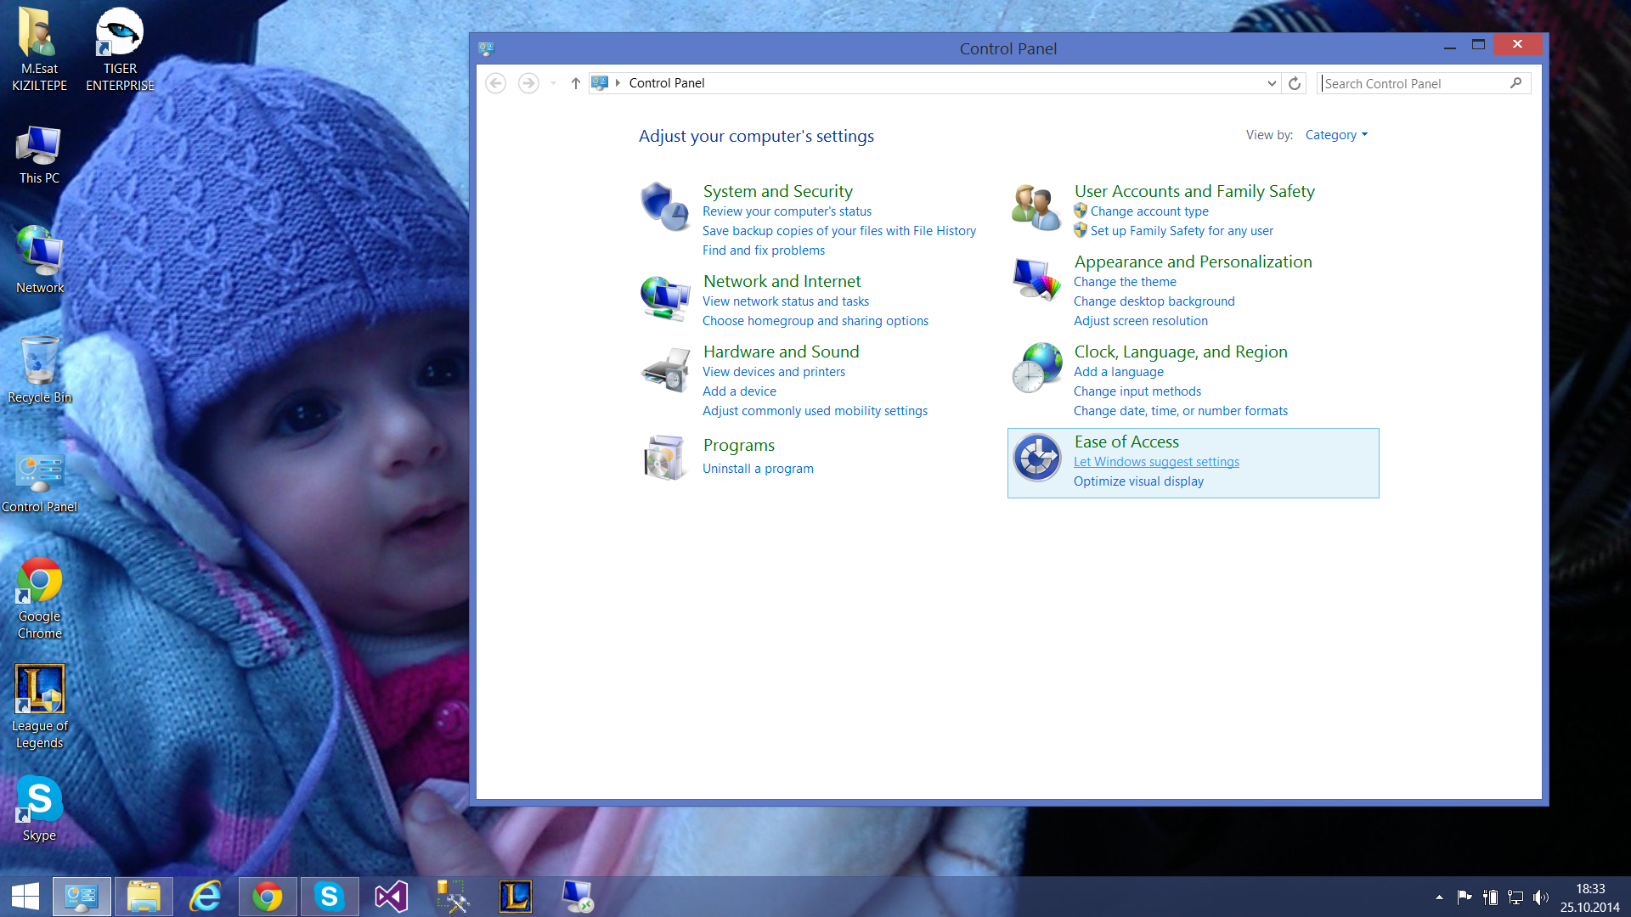Click the User Accounts people icon
This screenshot has height=917, width=1631.
click(1036, 206)
